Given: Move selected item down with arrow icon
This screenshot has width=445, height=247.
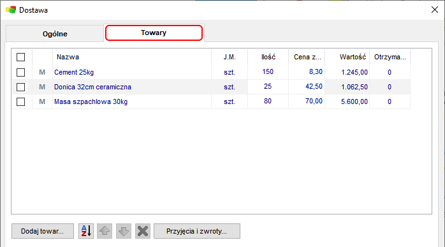Looking at the screenshot, I should (x=124, y=231).
